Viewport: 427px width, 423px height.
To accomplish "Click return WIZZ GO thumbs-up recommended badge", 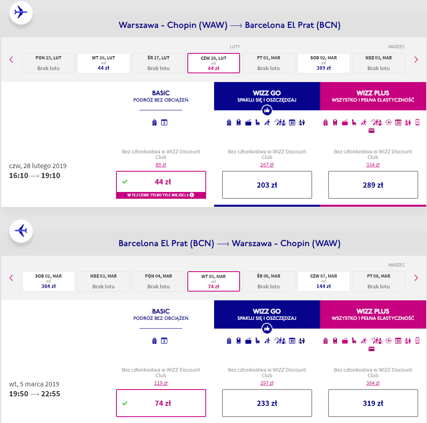I will 267,328.
